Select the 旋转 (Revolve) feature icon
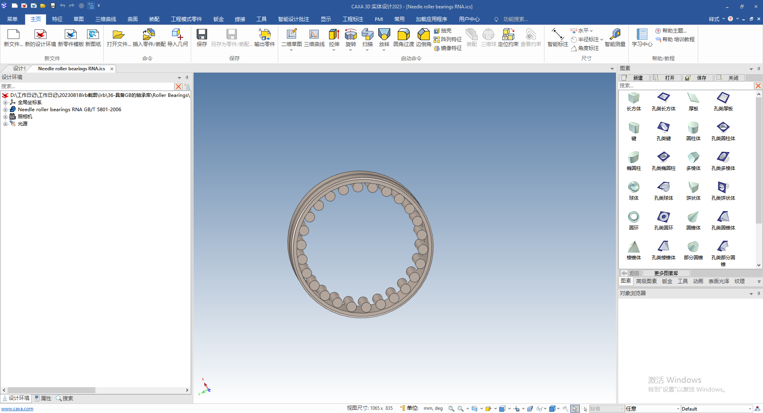This screenshot has height=413, width=763. point(351,35)
